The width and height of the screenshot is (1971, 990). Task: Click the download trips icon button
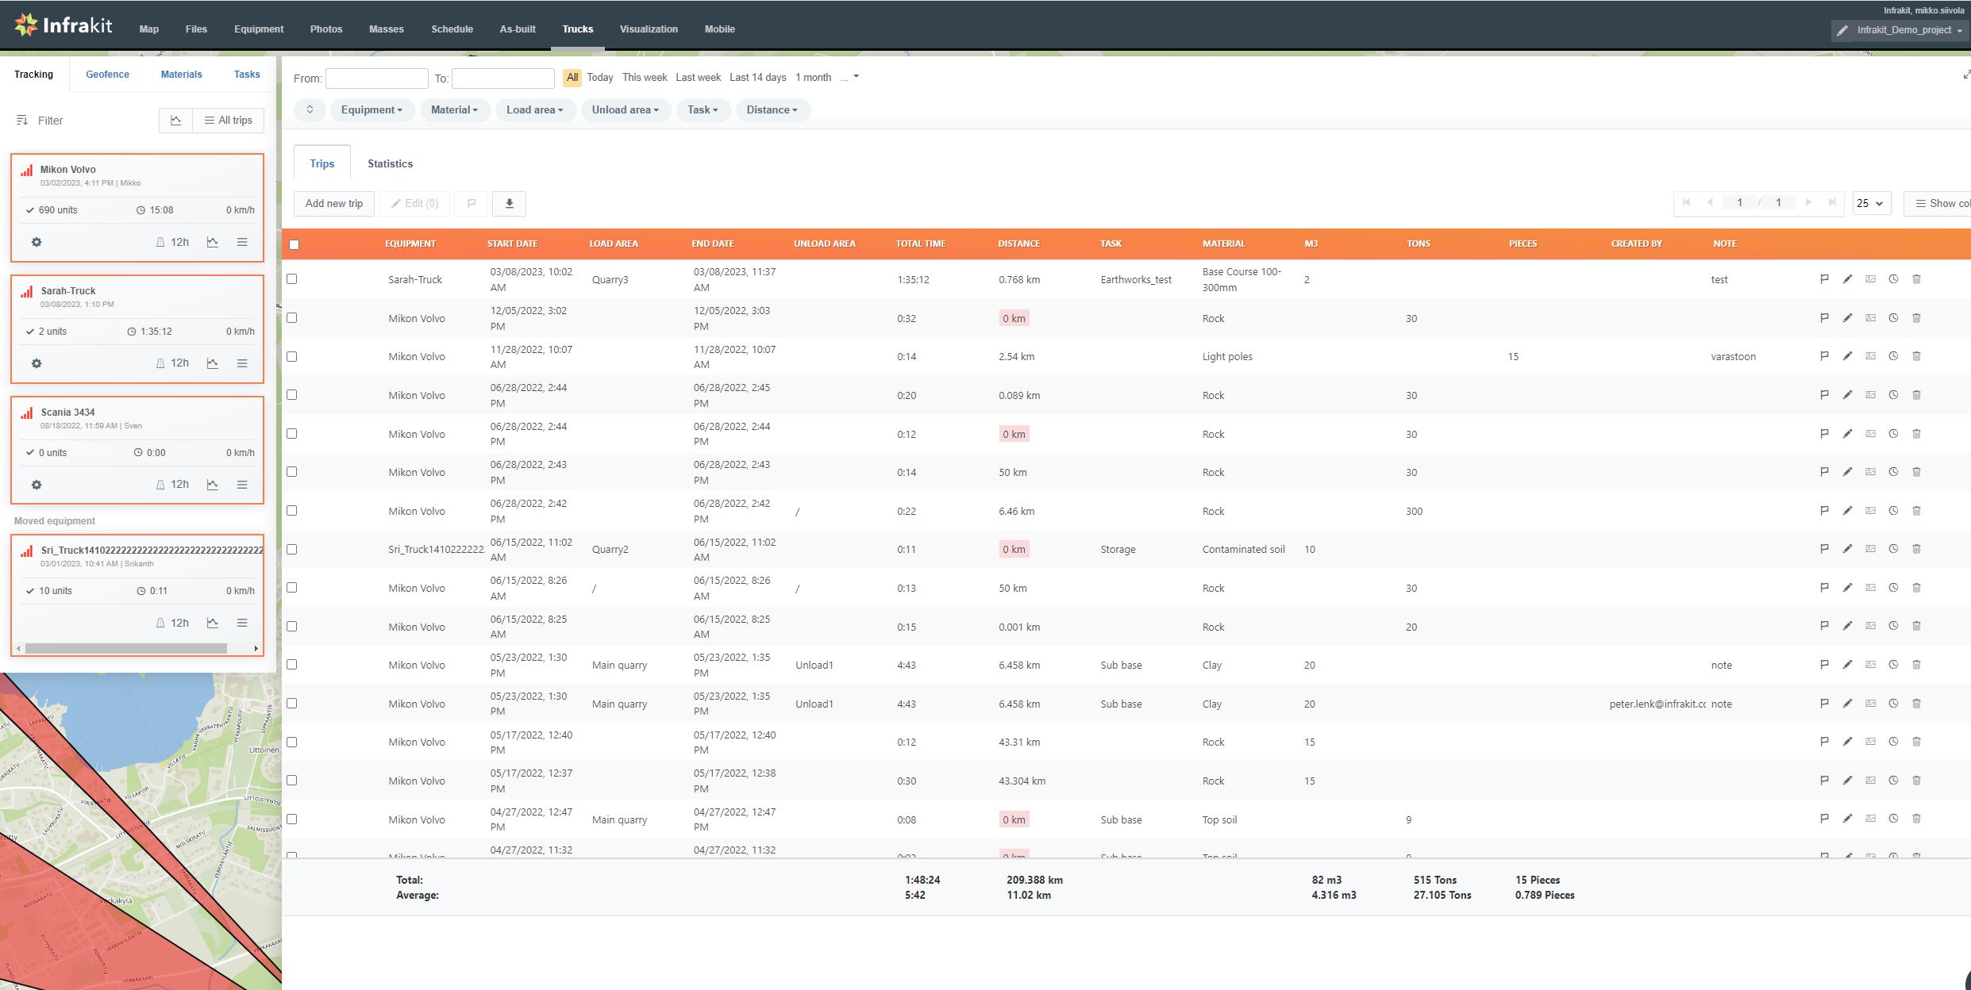coord(509,204)
